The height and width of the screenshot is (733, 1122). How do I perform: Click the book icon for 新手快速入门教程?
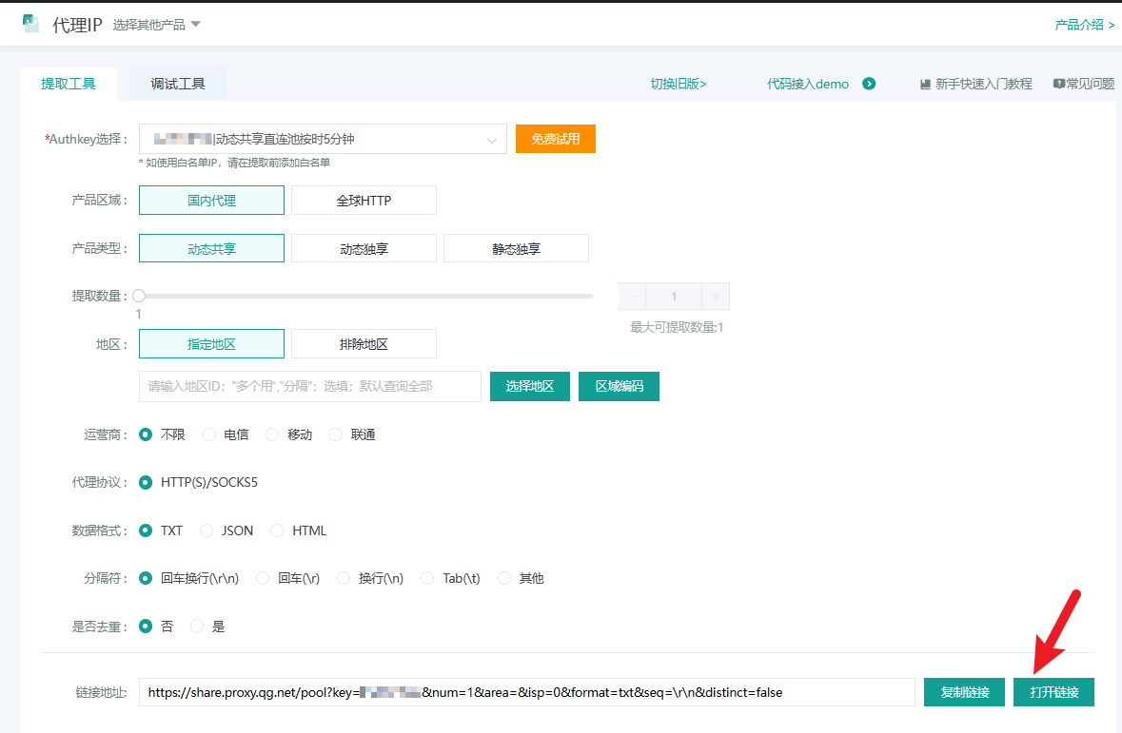[x=925, y=84]
